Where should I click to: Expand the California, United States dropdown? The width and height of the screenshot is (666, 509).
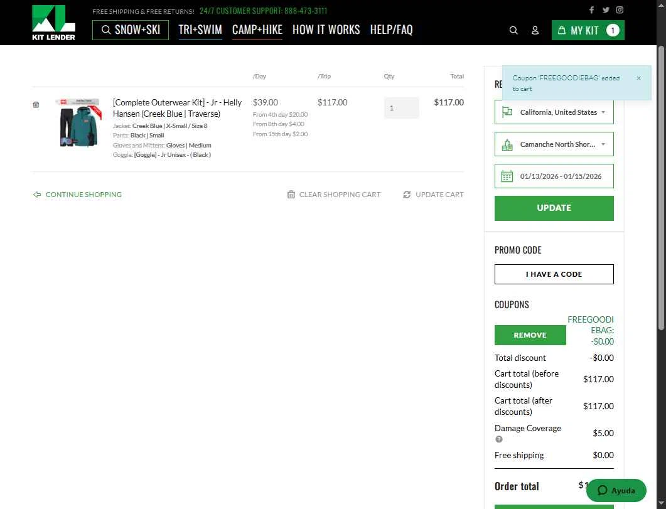[554, 112]
